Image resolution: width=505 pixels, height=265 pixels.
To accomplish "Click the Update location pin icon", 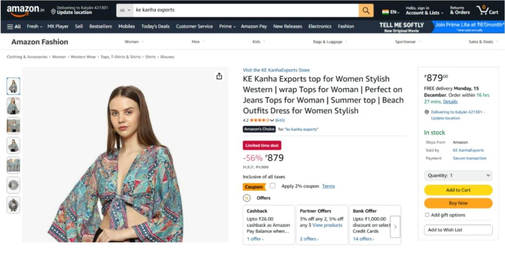I will point(53,11).
